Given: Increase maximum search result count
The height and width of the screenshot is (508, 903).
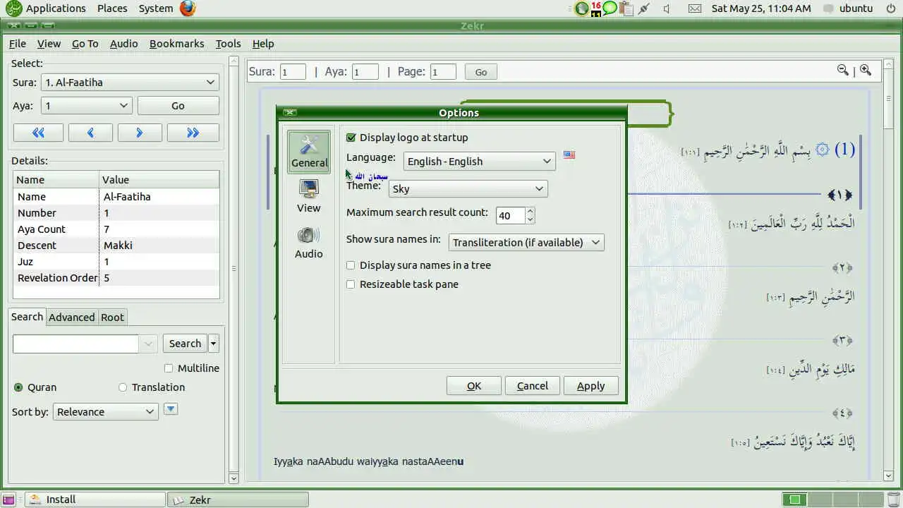Looking at the screenshot, I should coord(531,211).
